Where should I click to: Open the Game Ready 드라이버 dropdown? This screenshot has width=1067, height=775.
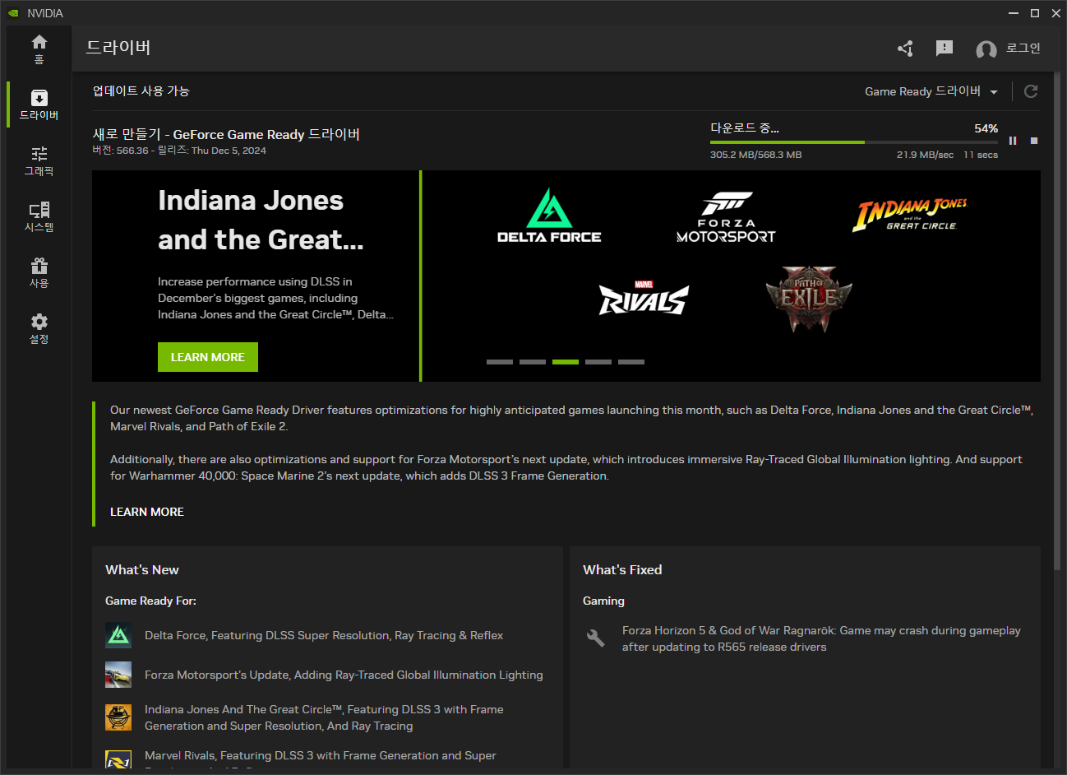point(931,91)
